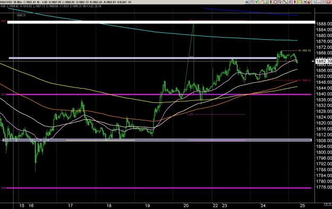The image size is (332, 209).
Task: Click the date label 25 on the time axis
Action: coord(303,205)
